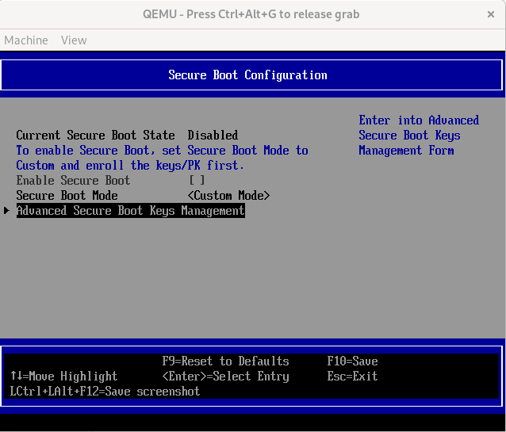Open the Machine menu
Image resolution: width=506 pixels, height=432 pixels.
26,40
